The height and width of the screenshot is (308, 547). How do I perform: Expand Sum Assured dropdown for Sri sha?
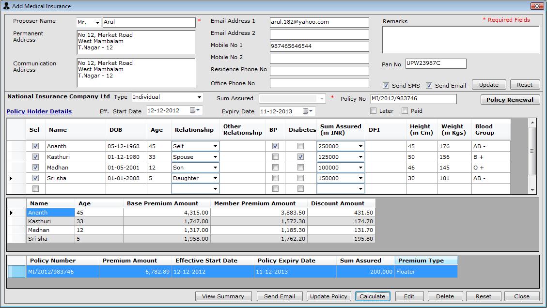360,178
